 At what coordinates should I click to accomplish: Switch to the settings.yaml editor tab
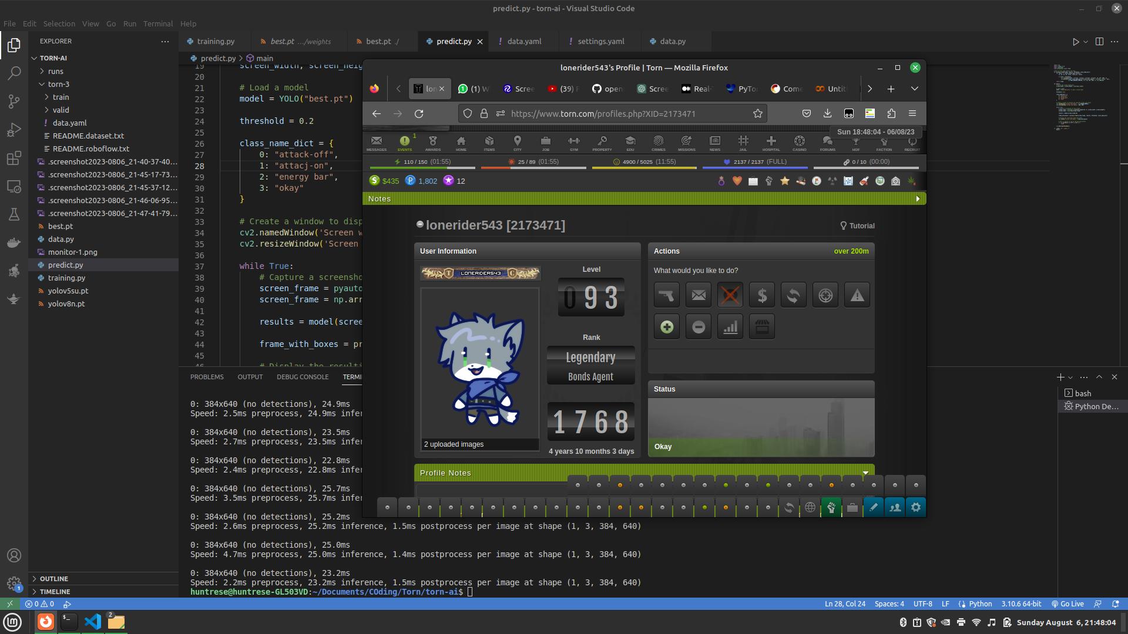click(600, 41)
